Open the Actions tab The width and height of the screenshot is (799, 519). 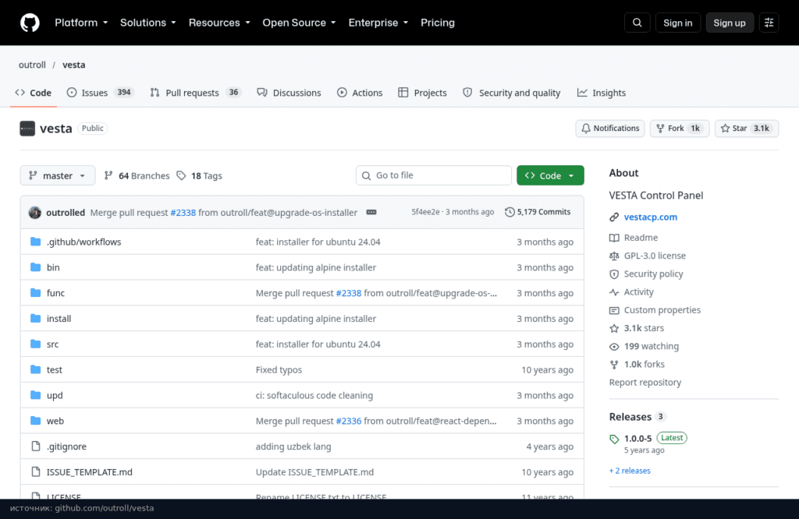360,93
